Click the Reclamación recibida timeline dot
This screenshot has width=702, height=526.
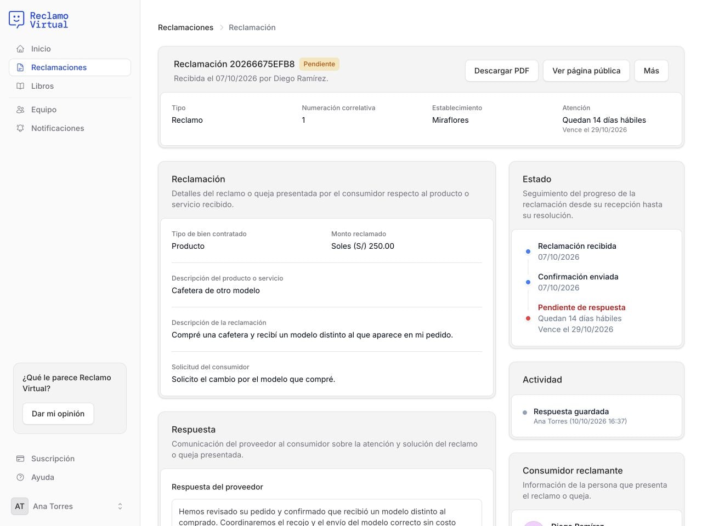pyautogui.click(x=528, y=251)
